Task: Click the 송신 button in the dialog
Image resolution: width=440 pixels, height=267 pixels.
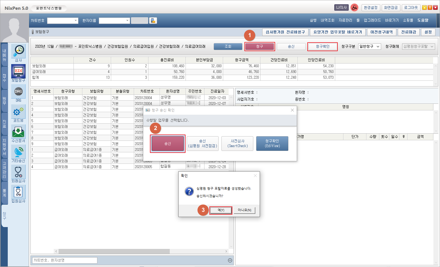Action: click(x=168, y=143)
